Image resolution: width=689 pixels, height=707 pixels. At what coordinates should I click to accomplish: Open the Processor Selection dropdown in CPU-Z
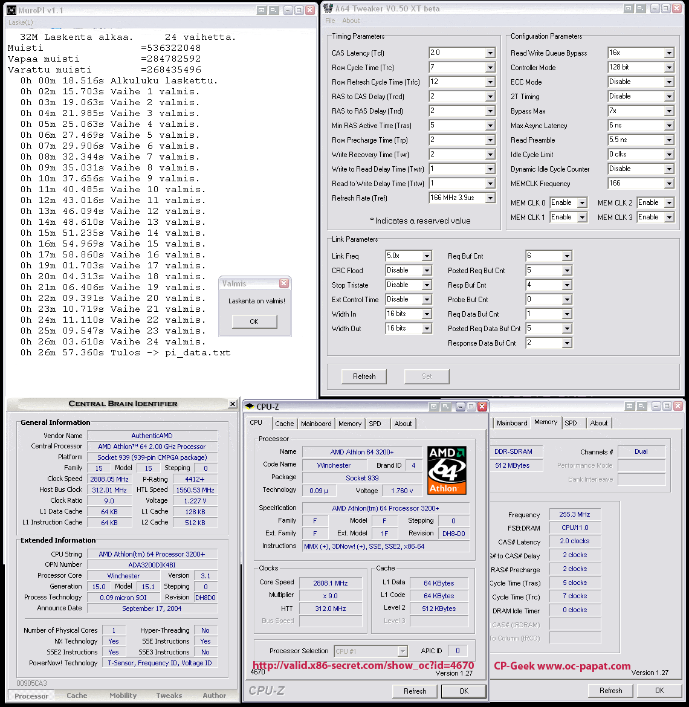(403, 651)
